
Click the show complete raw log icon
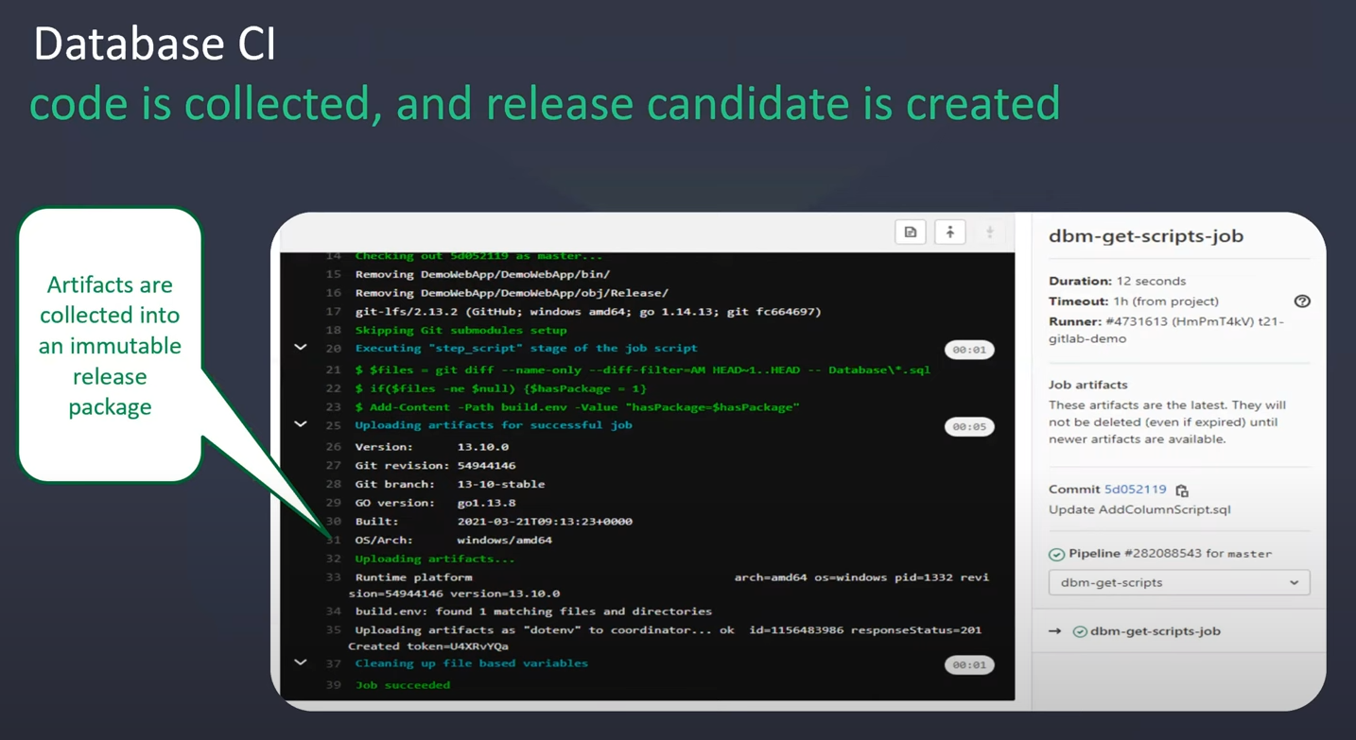point(911,232)
